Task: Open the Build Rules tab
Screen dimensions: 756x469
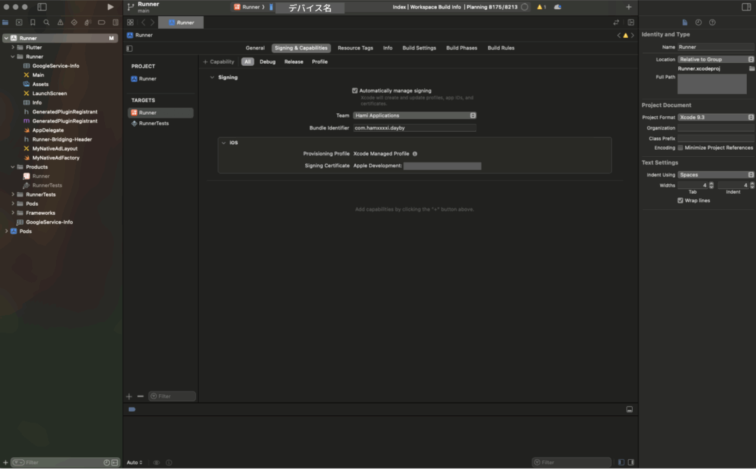Action: coord(501,48)
